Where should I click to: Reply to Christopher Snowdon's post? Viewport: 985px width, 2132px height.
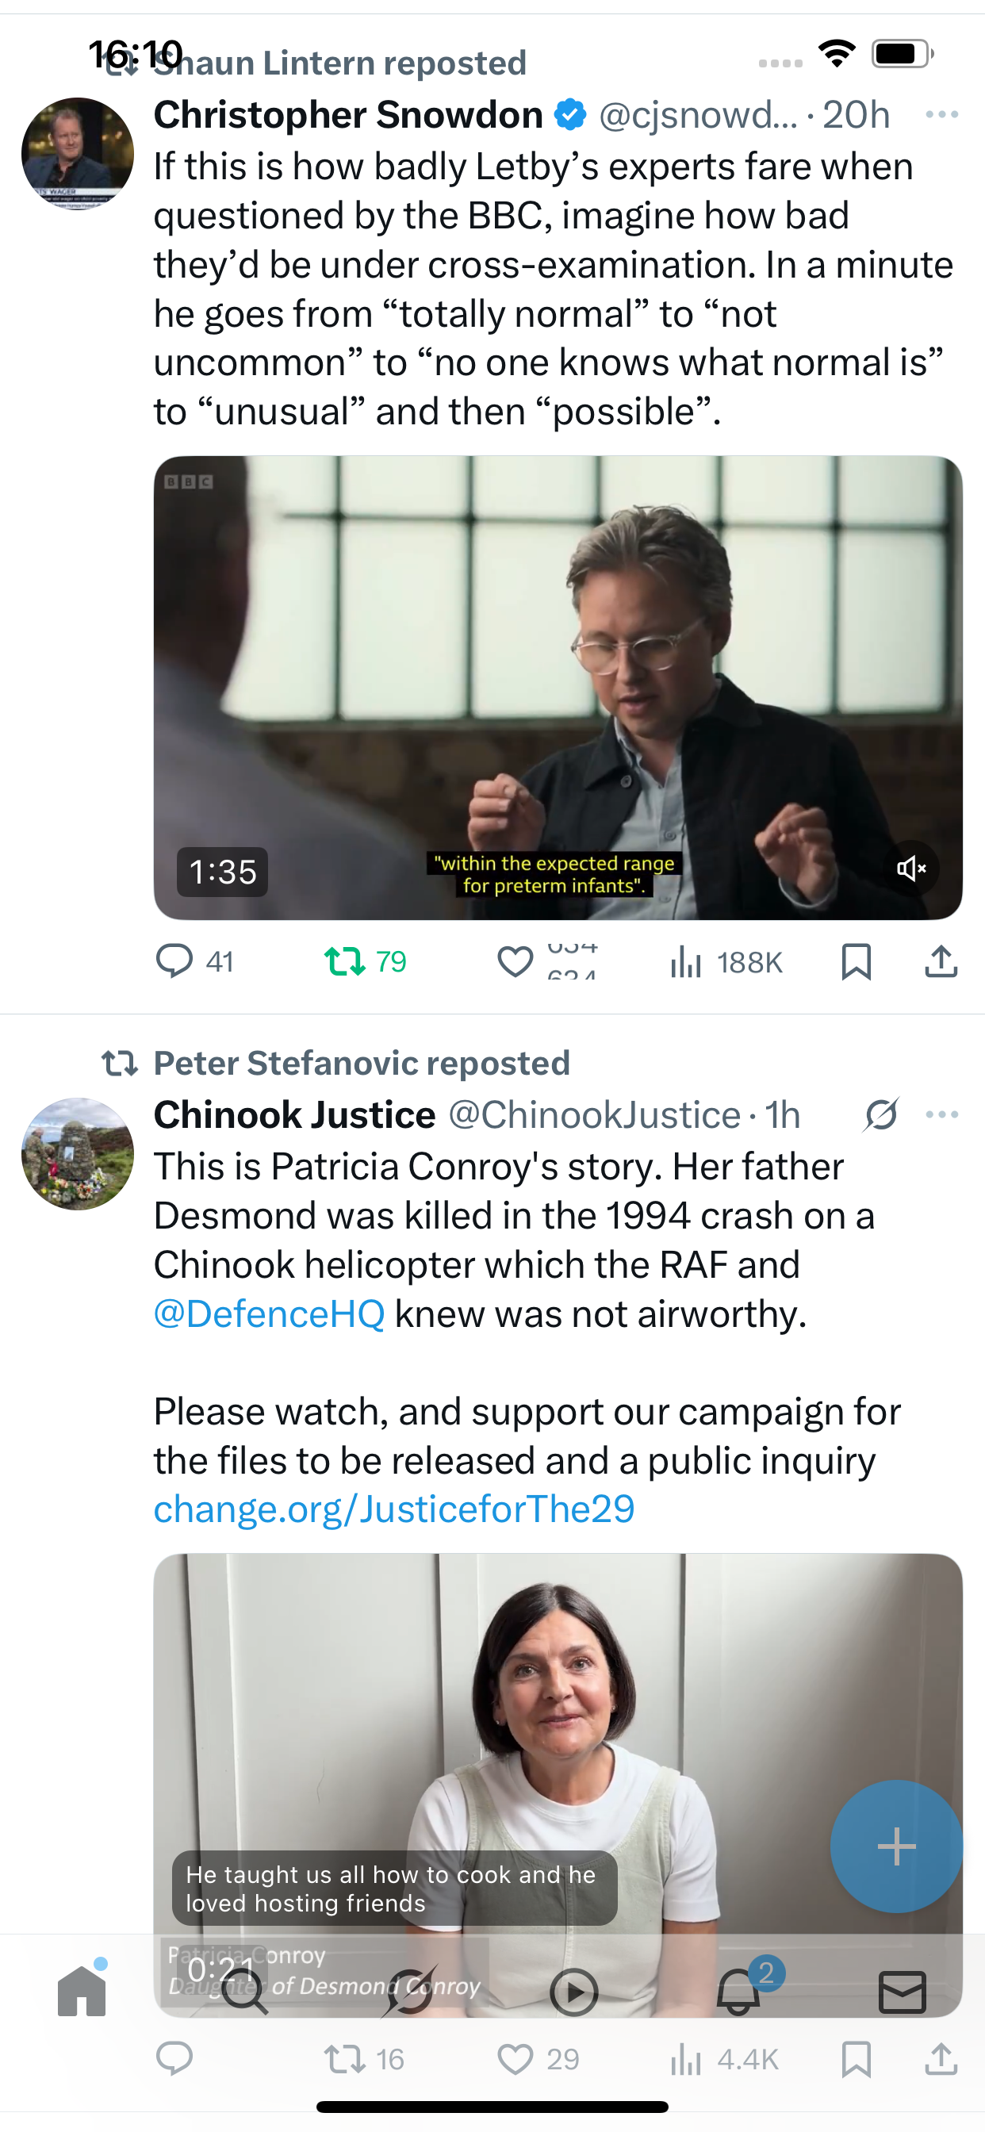174,962
